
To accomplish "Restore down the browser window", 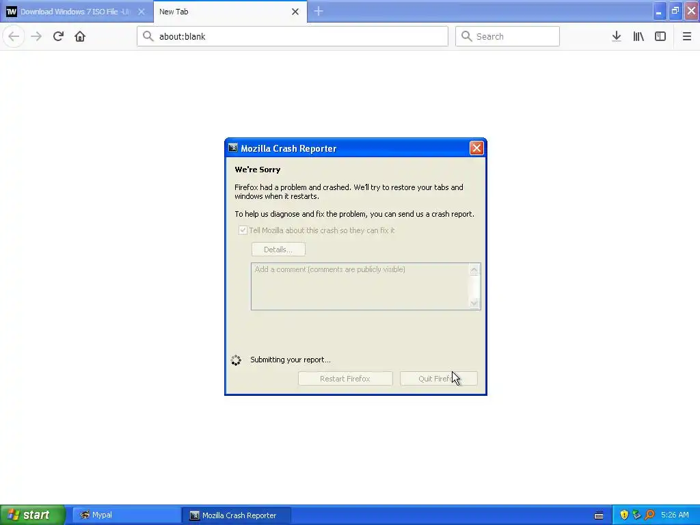I will tap(675, 11).
